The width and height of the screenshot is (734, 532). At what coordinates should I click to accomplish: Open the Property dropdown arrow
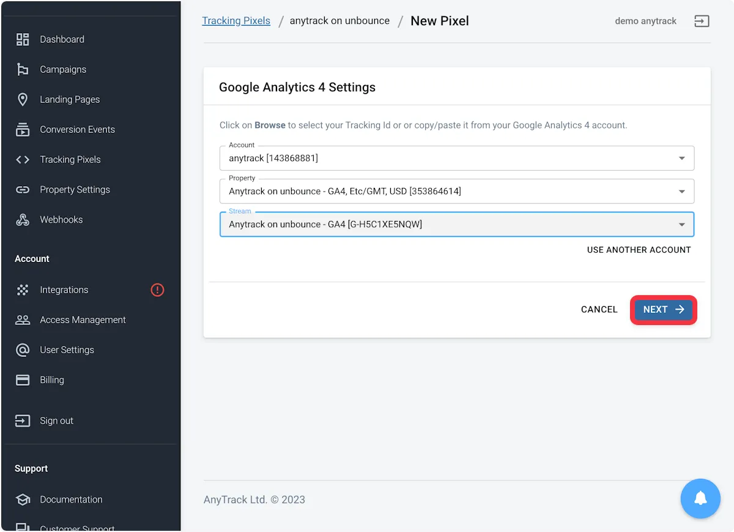coord(682,192)
